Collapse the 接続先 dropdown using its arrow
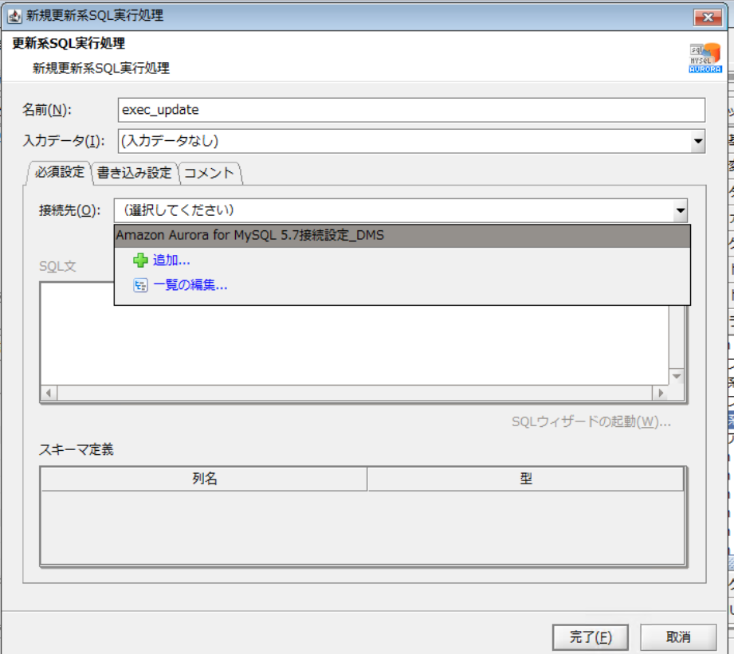Viewport: 734px width, 654px height. pos(680,211)
